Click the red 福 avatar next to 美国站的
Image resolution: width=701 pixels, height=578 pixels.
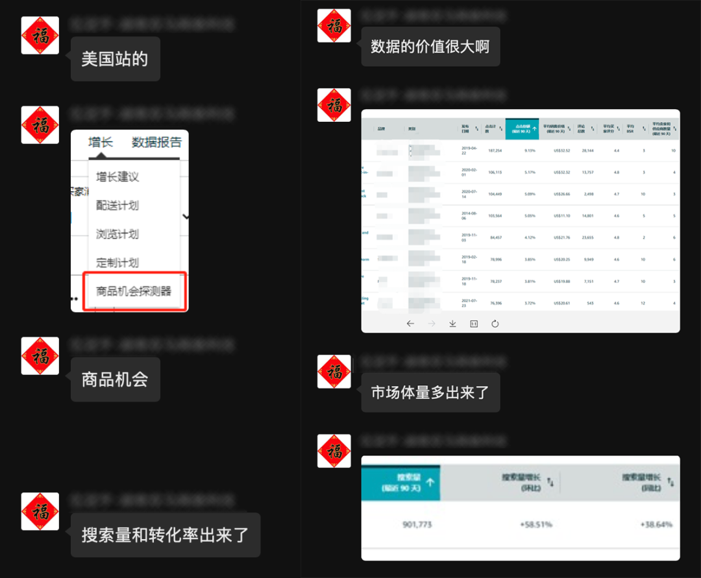tap(40, 36)
